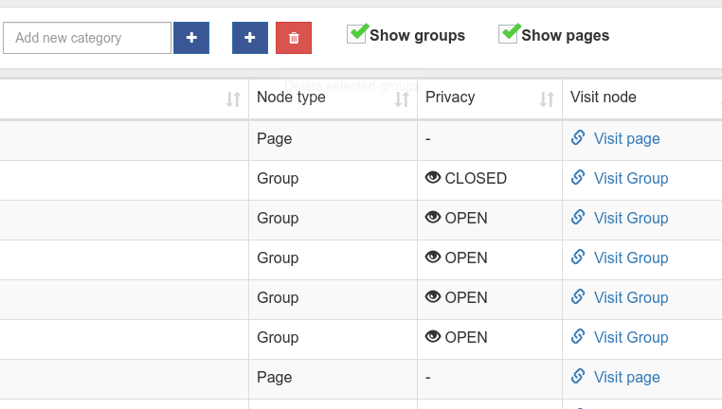Open Visit Group link in last Group row
This screenshot has height=409, width=722.
[x=630, y=337]
